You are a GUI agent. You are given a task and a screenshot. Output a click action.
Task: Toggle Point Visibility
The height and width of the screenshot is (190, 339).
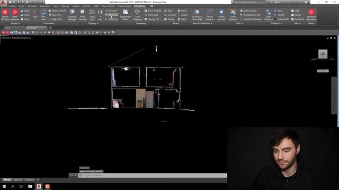point(153,11)
